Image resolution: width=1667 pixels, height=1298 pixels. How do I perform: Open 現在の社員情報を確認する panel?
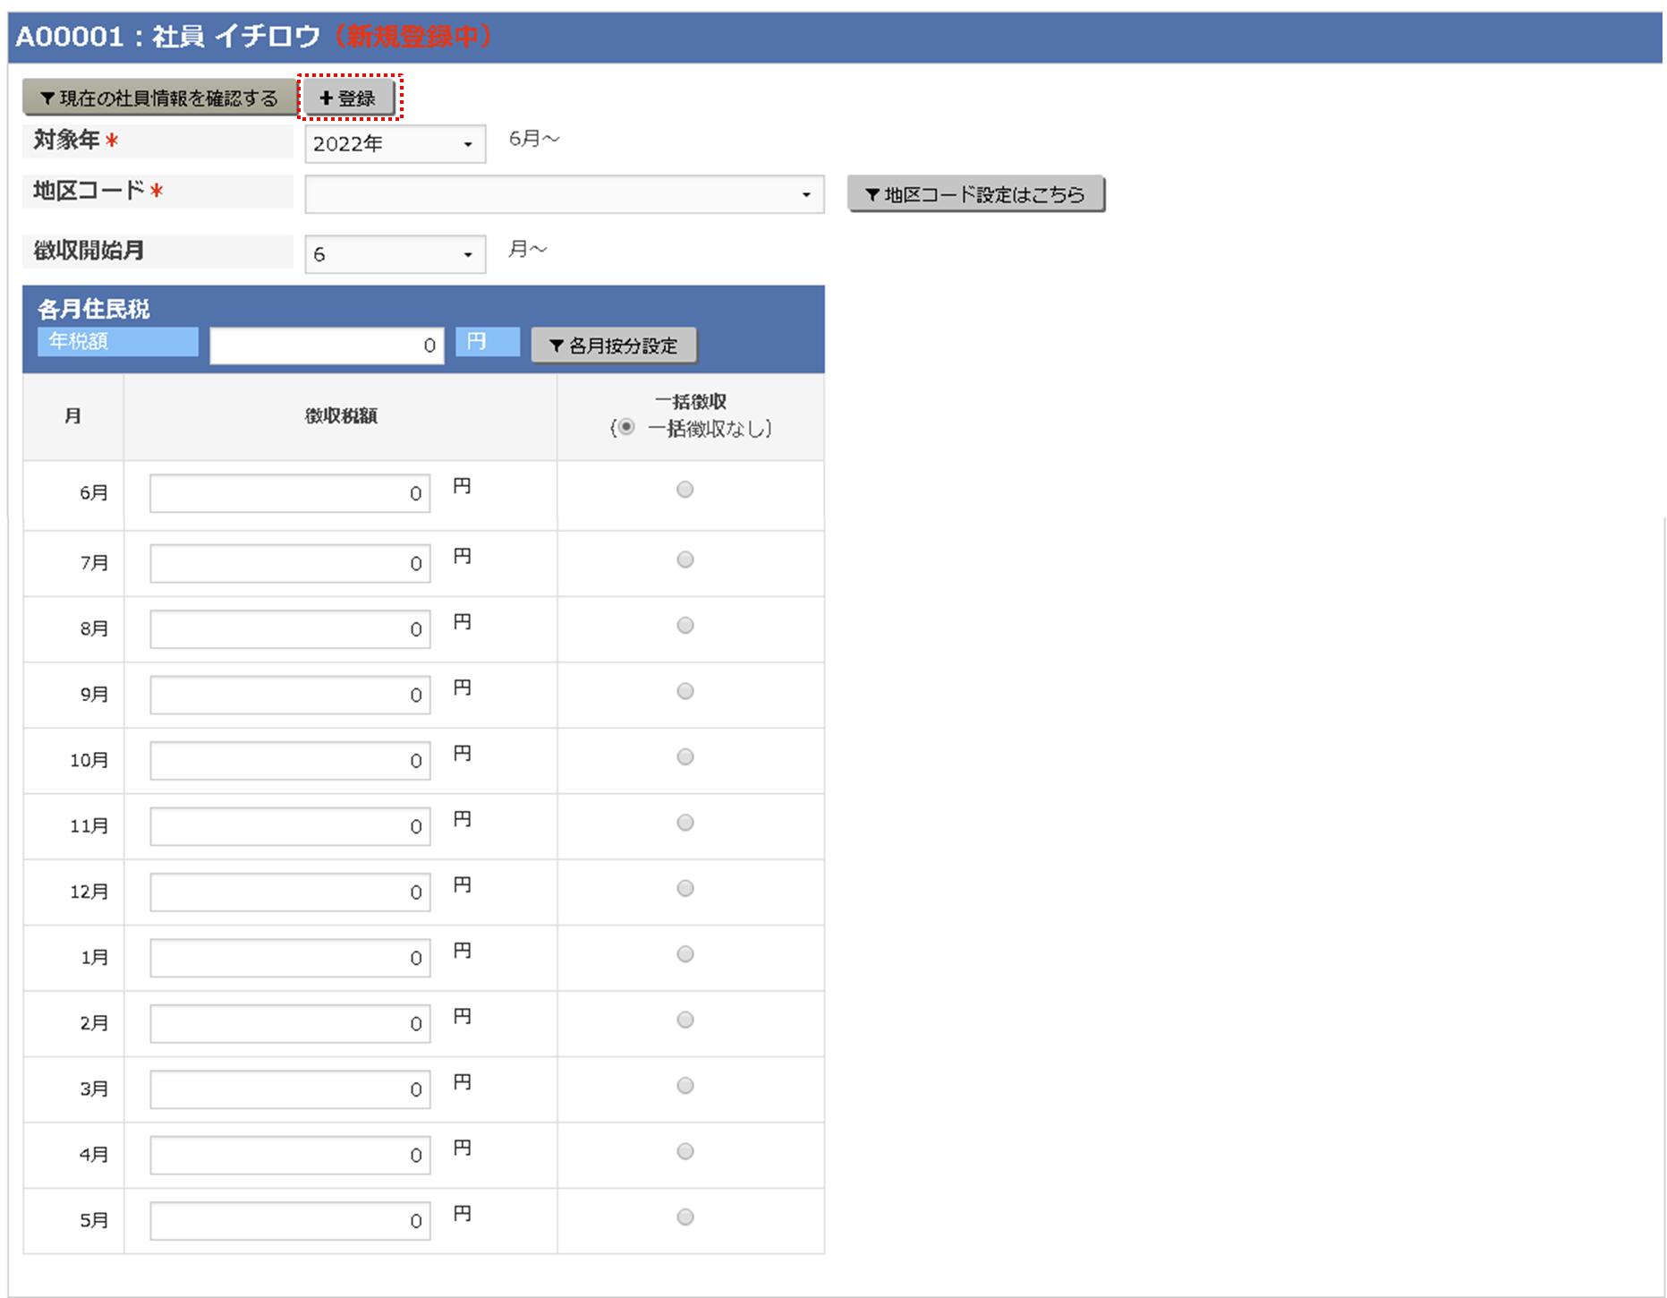(x=159, y=98)
